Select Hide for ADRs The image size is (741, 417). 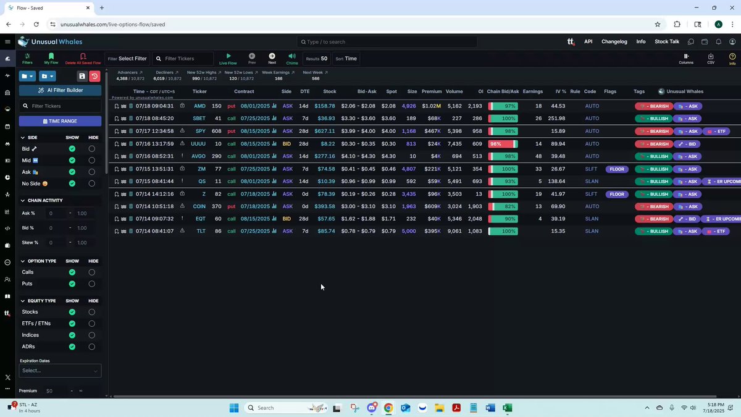click(92, 347)
